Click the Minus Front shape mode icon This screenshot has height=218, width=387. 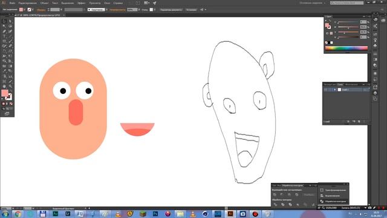[282, 195]
